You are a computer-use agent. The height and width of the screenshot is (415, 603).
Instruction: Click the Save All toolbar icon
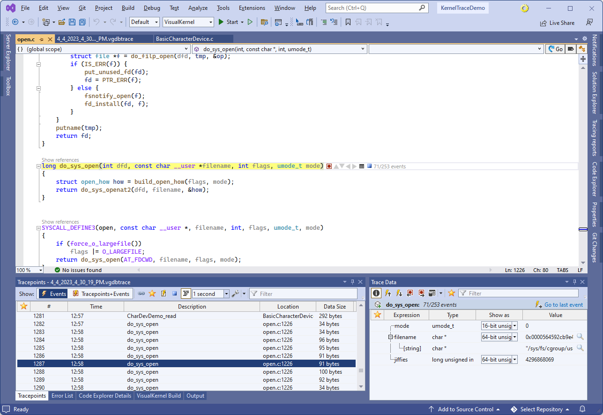82,22
